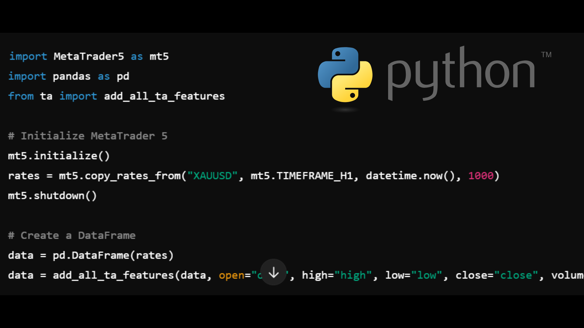Viewport: 584px width, 328px height.
Task: Click the comment '# Initialize MetaTrader 5'
Action: pos(88,136)
